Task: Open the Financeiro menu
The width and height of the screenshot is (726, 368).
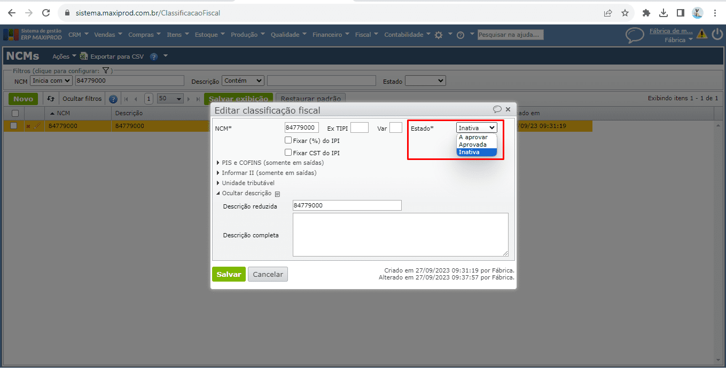Action: pyautogui.click(x=331, y=35)
